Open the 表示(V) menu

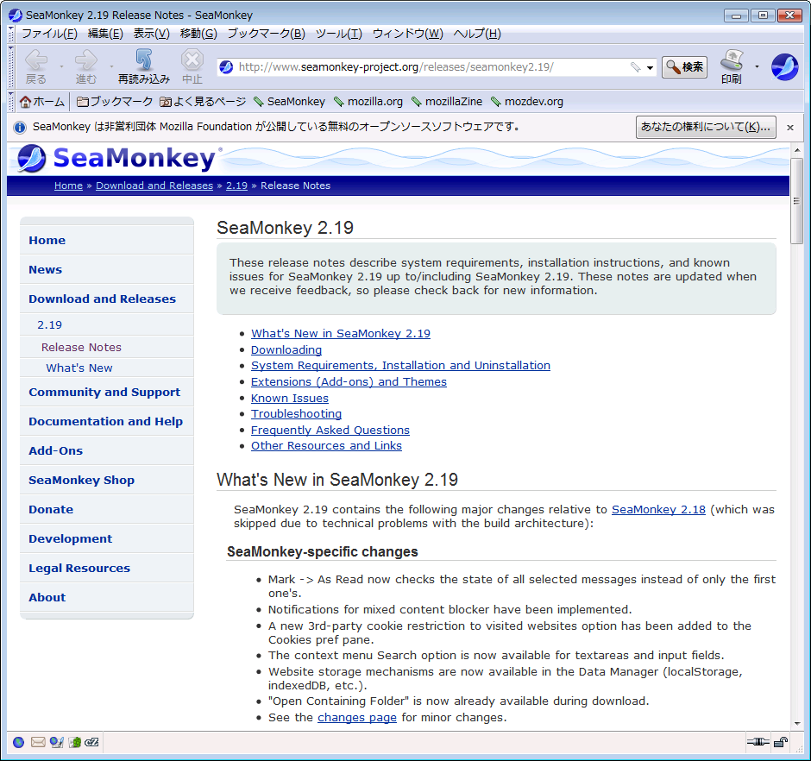click(152, 35)
